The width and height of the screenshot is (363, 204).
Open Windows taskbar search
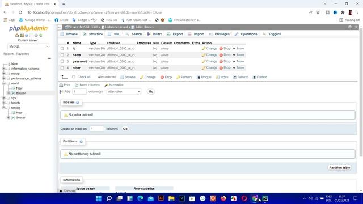109,198
